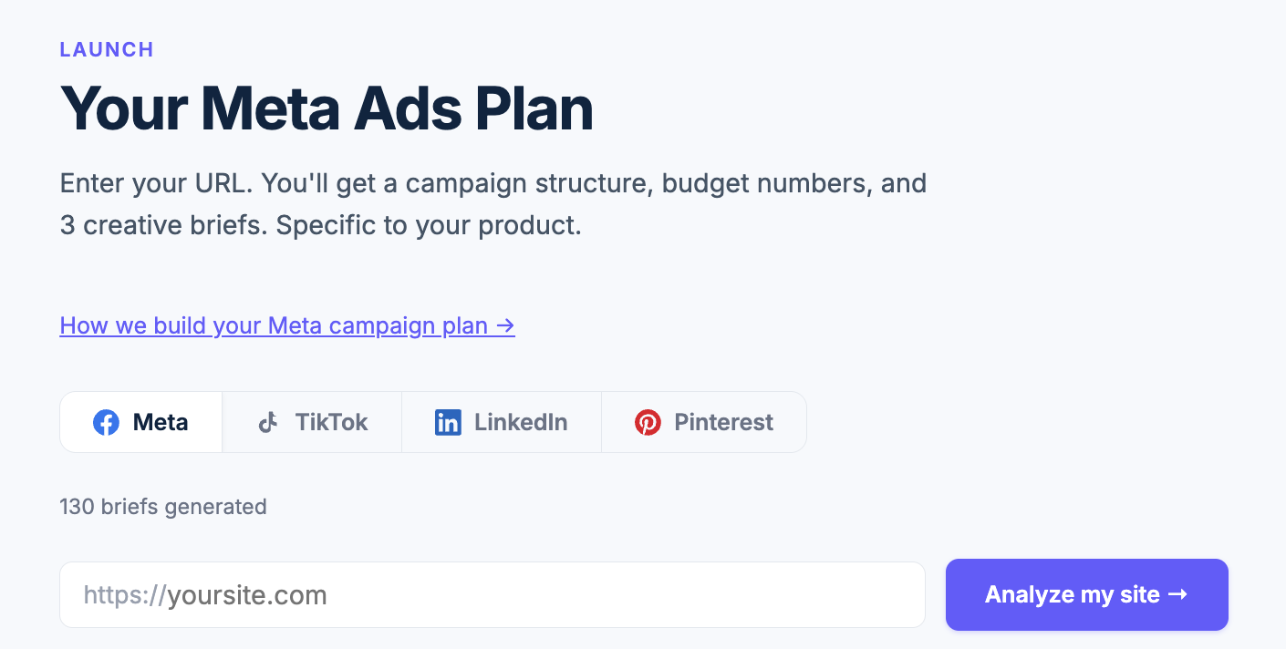Image resolution: width=1286 pixels, height=649 pixels.
Task: Click the LinkedIn logo icon
Action: point(448,423)
